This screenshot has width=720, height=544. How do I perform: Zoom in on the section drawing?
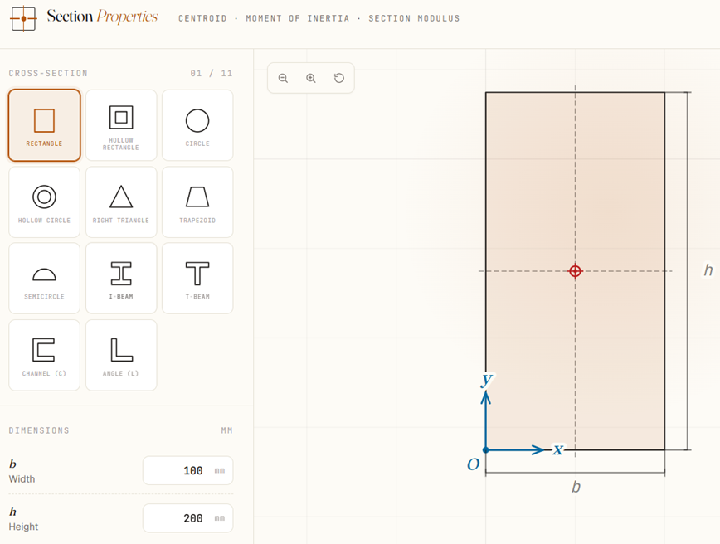click(311, 78)
